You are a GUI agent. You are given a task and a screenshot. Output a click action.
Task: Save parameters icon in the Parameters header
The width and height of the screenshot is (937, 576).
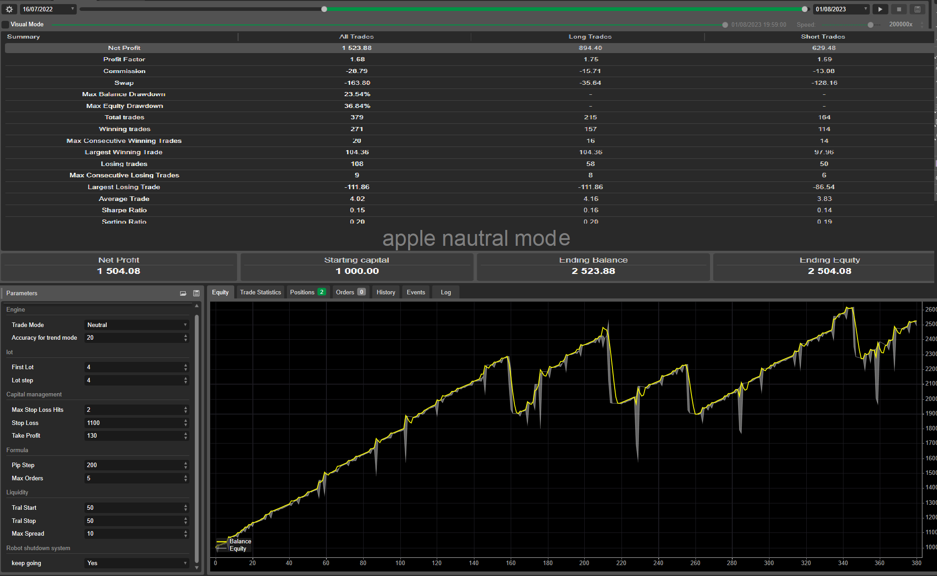click(197, 293)
